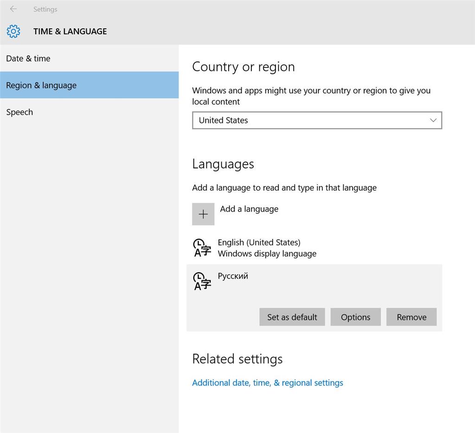Click the Русский language keyboard icon
Screen dimensions: 475x433
coord(202,281)
